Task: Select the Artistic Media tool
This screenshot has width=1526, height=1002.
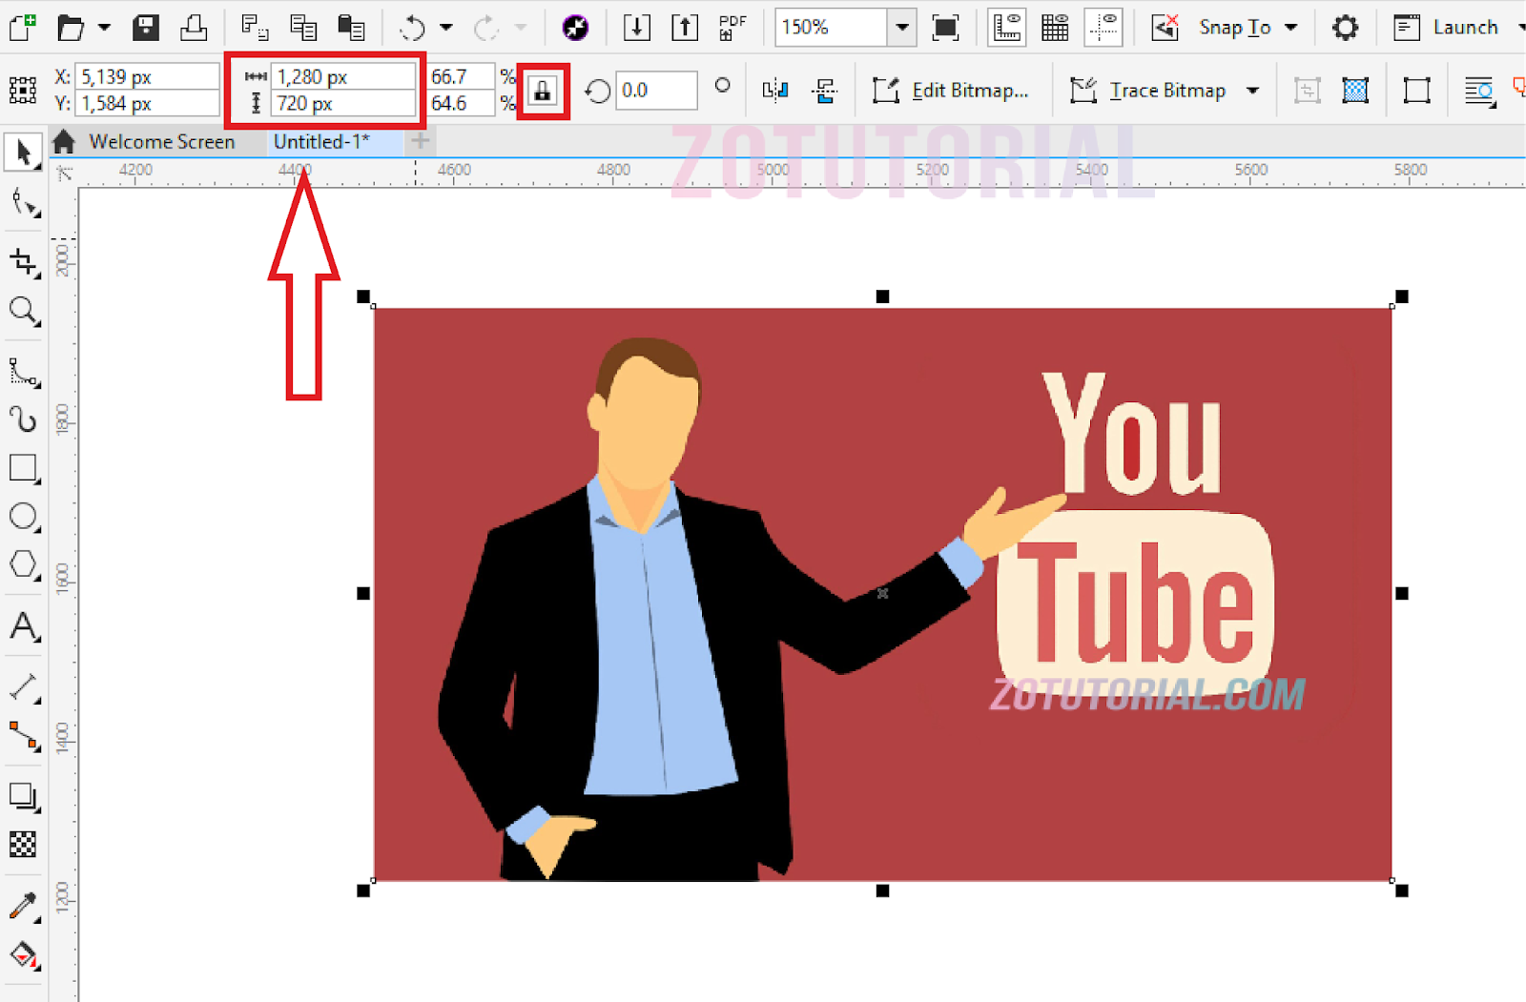Action: (x=24, y=419)
